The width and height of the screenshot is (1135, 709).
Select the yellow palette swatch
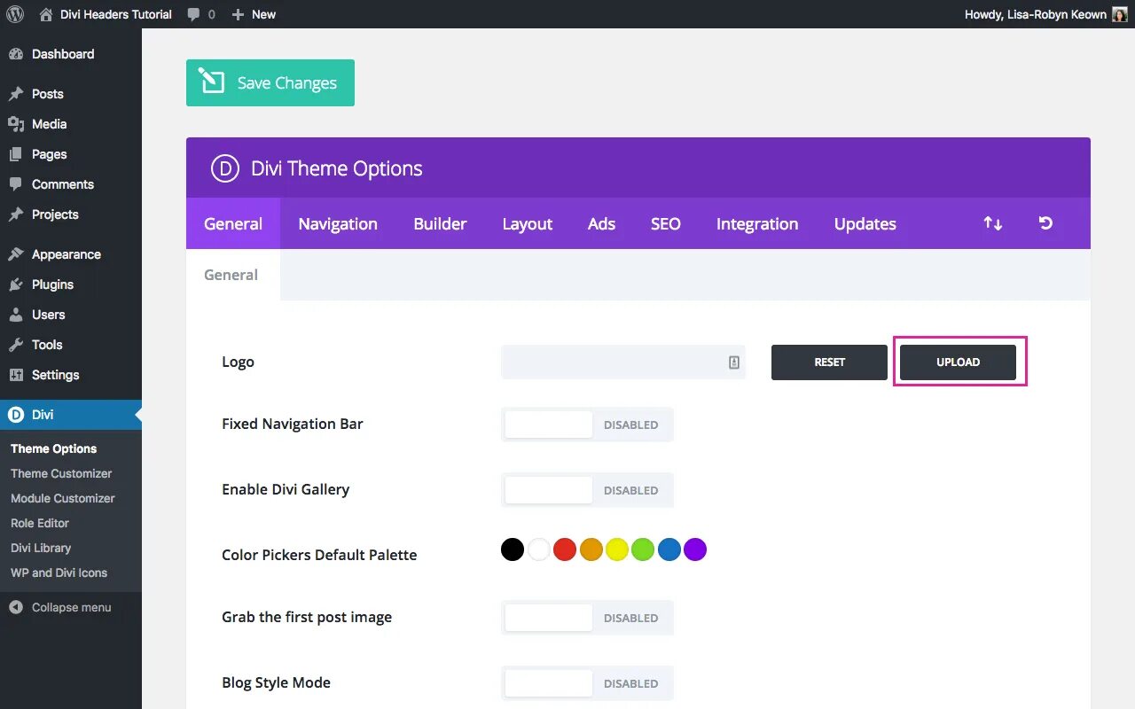pos(617,549)
